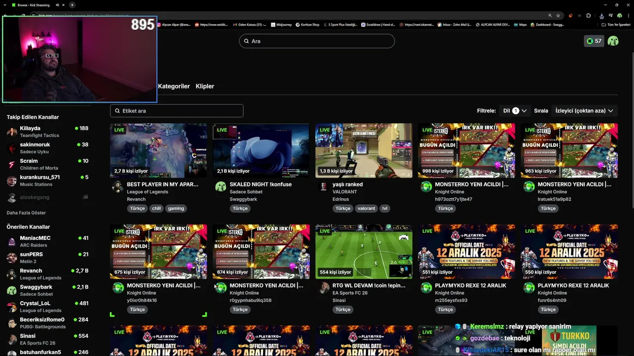This screenshot has width=634, height=356.
Task: Open the MONSTERKO stream thumbnail with 998 viewers
Action: pos(467,150)
